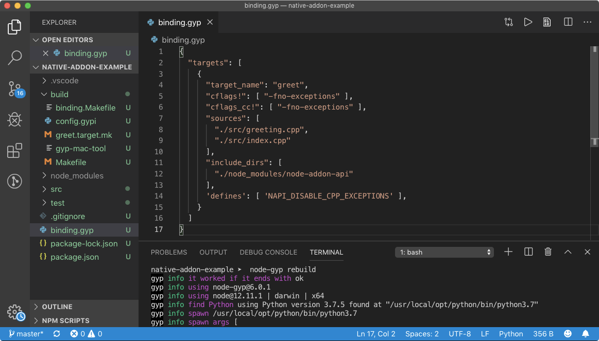Open the Source Control view showing 16 changes

(x=15, y=88)
